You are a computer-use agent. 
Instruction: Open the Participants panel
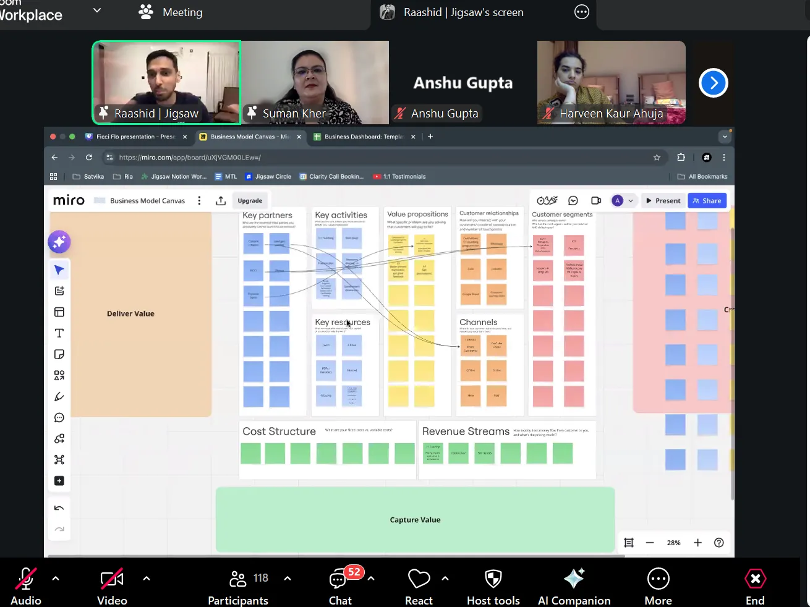(239, 585)
